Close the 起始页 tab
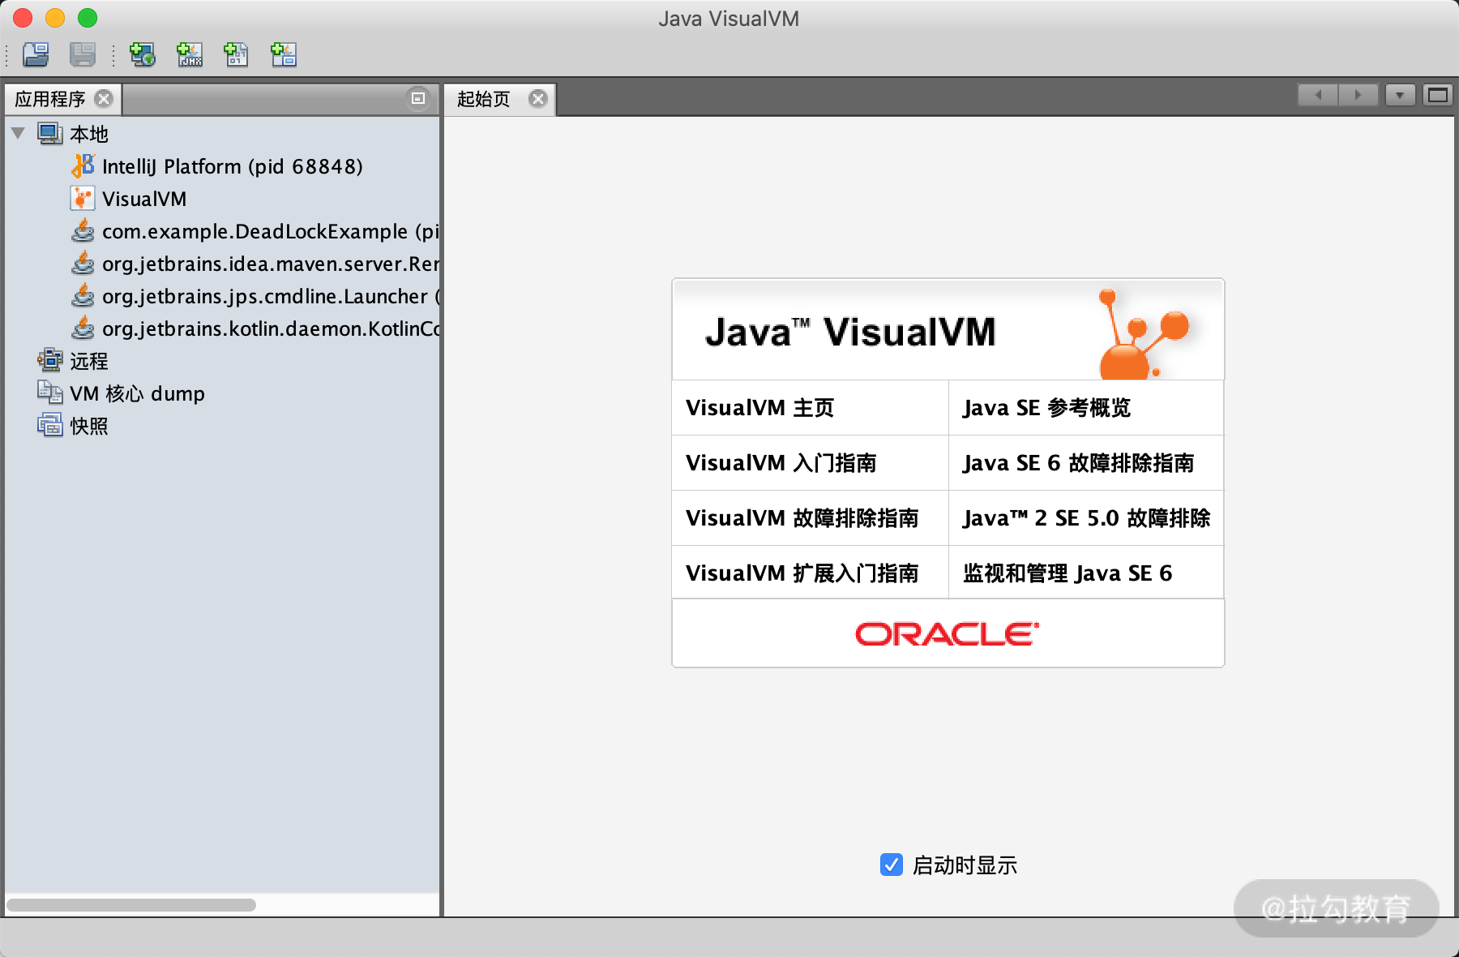This screenshot has width=1459, height=957. (537, 98)
